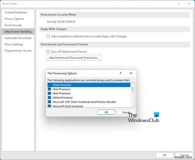This screenshot has width=195, height=160.
Task: Open Trust Center help question mark
Action: coord(179,4)
